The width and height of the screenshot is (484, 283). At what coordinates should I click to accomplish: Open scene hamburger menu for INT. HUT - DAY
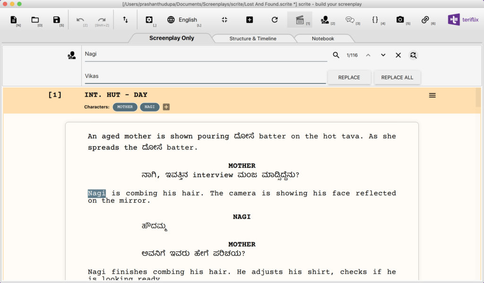(x=432, y=95)
